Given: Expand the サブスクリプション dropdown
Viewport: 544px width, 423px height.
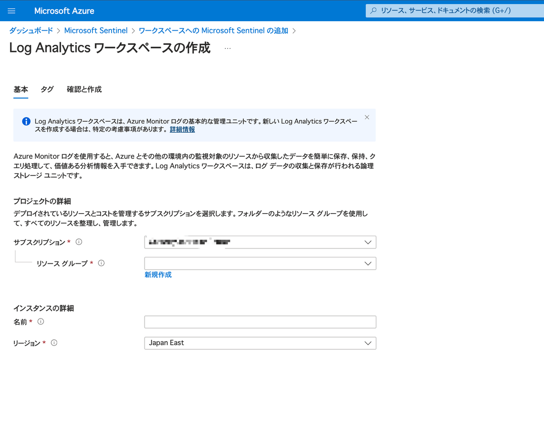Looking at the screenshot, I should (x=260, y=242).
